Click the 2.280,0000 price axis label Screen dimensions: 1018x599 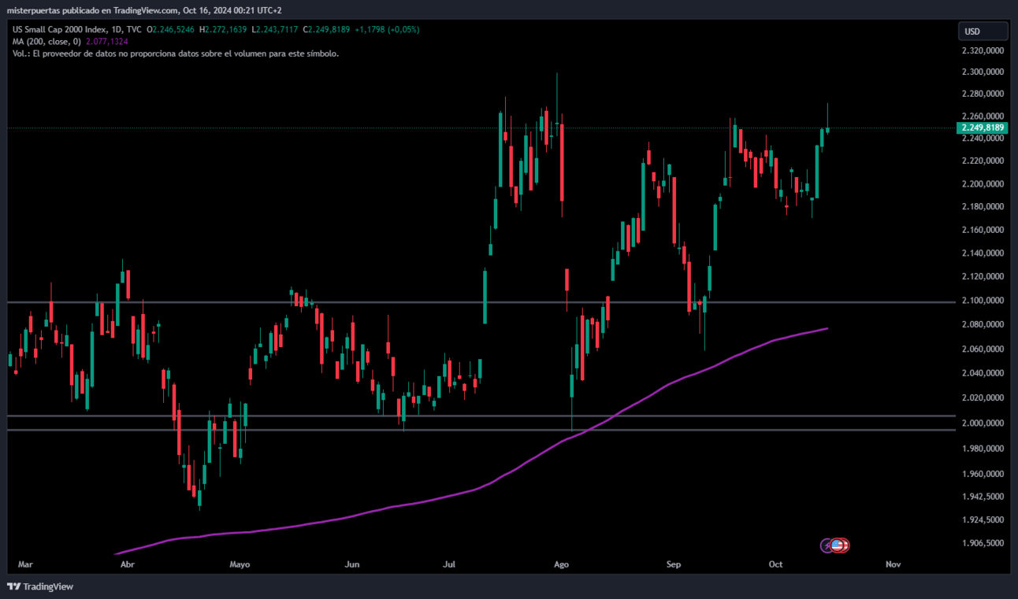(983, 94)
